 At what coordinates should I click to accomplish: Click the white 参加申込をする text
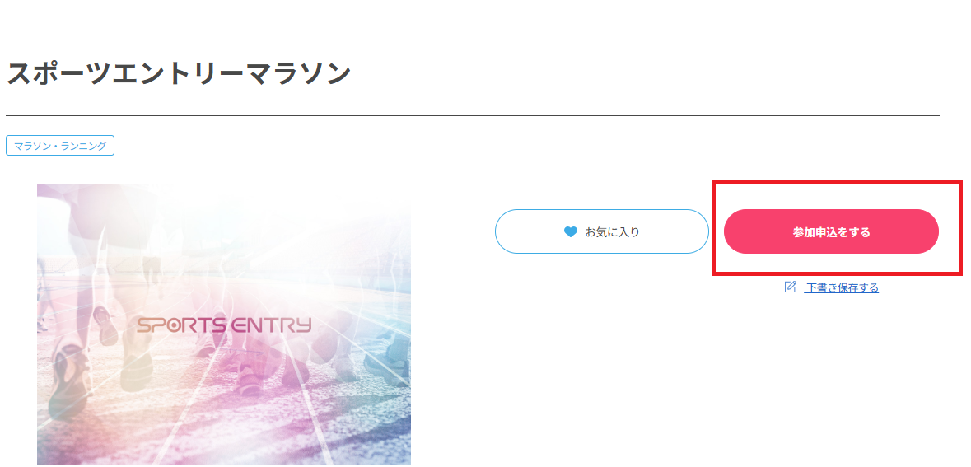coord(831,232)
